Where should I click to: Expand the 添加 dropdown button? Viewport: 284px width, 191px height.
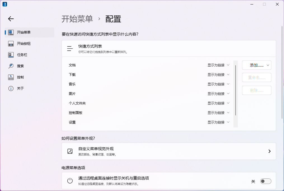(257, 65)
